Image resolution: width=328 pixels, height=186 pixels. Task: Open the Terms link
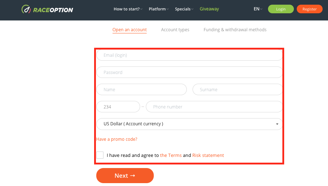coord(171,155)
